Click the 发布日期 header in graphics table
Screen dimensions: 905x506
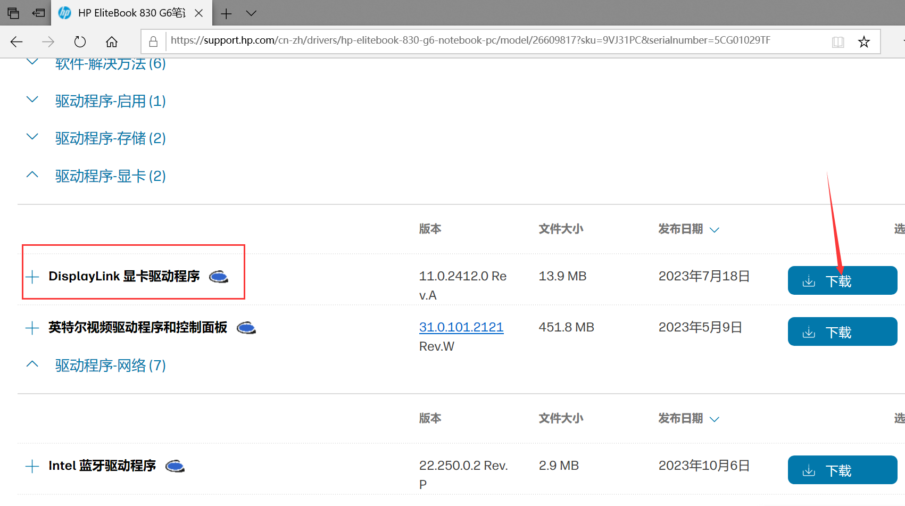(680, 229)
